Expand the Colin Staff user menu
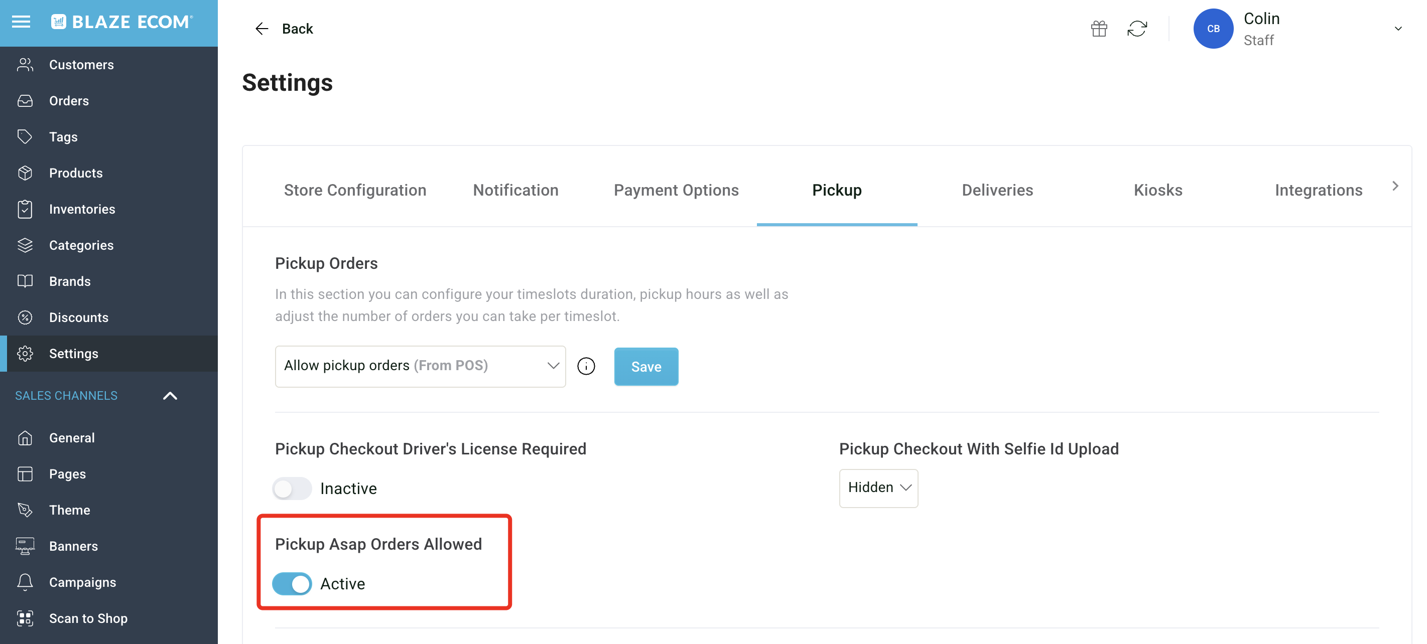The image size is (1427, 644). pyautogui.click(x=1398, y=28)
